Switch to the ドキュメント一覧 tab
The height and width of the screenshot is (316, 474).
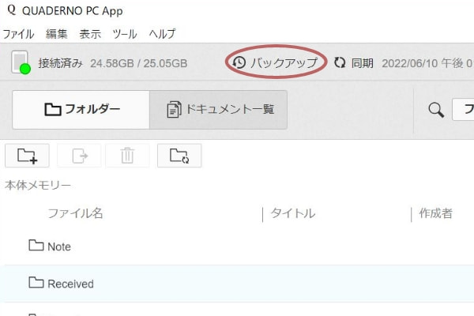219,110
